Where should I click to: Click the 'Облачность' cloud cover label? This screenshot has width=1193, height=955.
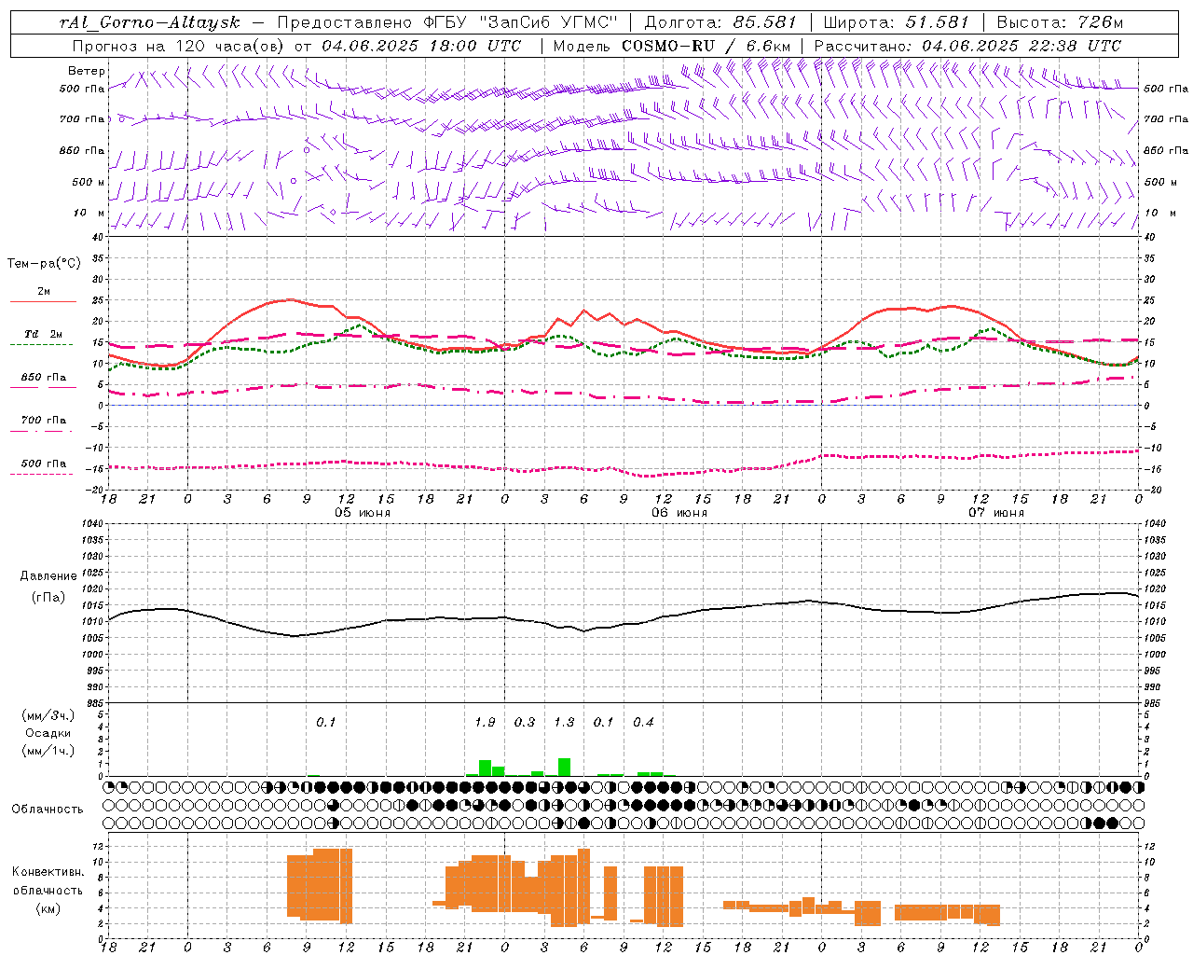pyautogui.click(x=48, y=810)
